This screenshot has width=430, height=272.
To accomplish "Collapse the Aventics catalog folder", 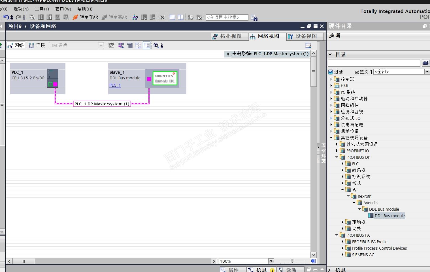I will click(x=354, y=203).
